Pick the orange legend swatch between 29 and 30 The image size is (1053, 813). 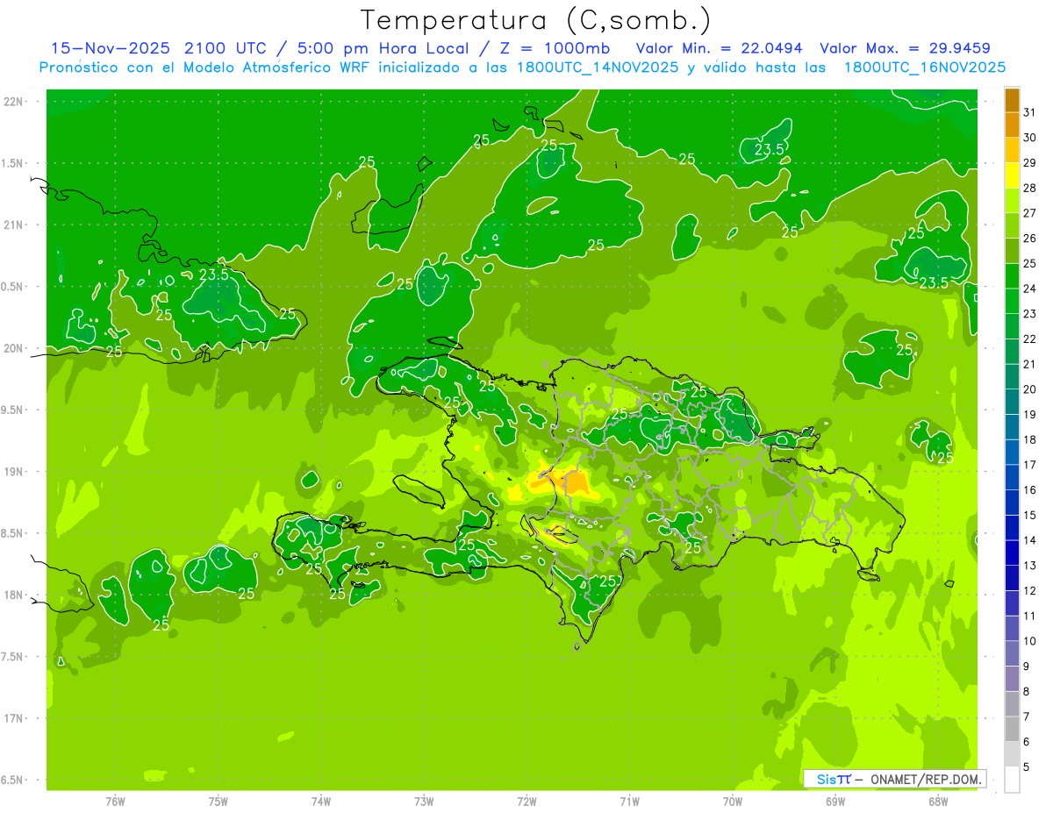(x=1012, y=150)
